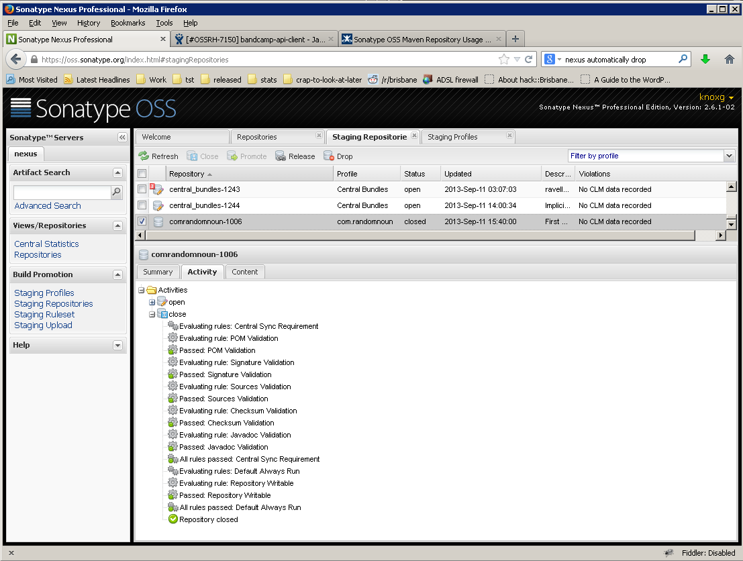Open a new browser tab with plus button
Image resolution: width=743 pixels, height=561 pixels.
point(515,39)
